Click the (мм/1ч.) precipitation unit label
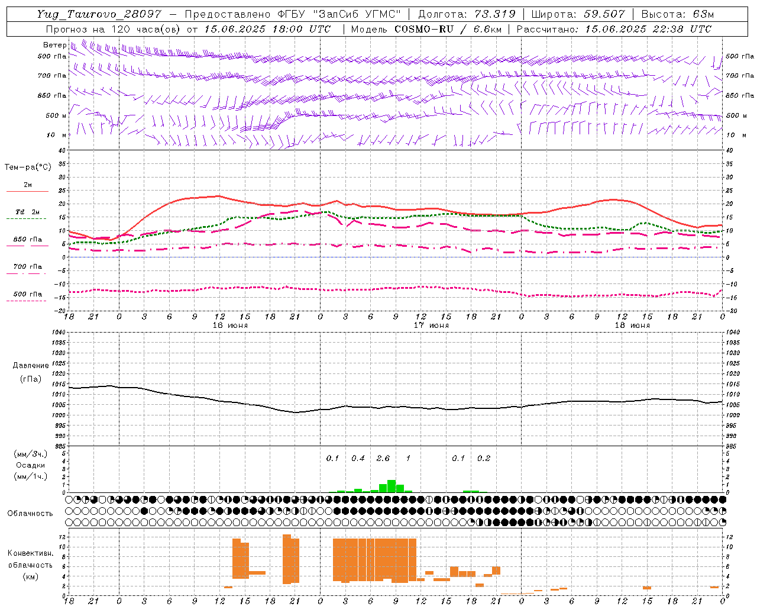757x606 pixels. point(30,476)
